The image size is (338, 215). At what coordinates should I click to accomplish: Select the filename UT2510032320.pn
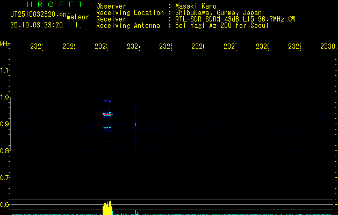click(x=38, y=15)
